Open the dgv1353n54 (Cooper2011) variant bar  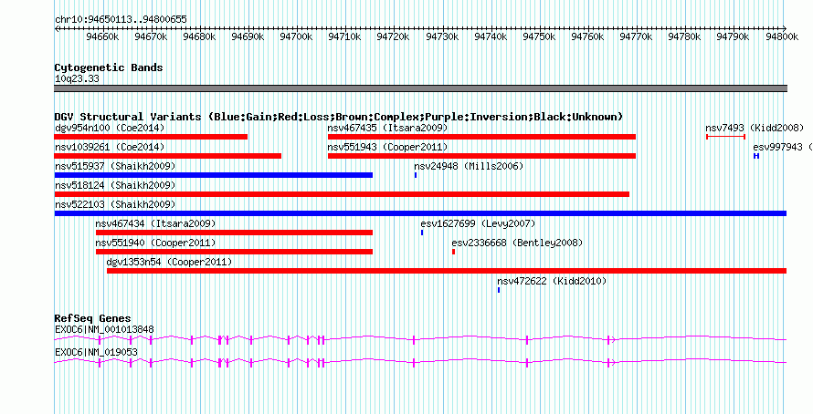pyautogui.click(x=447, y=271)
